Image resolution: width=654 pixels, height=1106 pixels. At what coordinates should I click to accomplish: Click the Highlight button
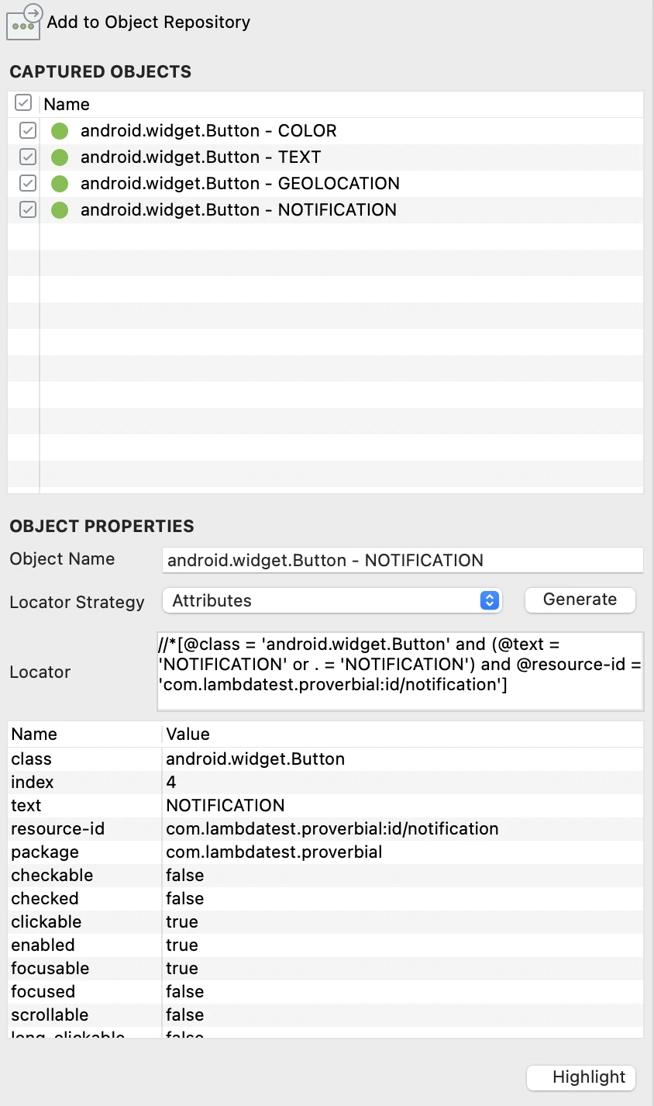580,1077
